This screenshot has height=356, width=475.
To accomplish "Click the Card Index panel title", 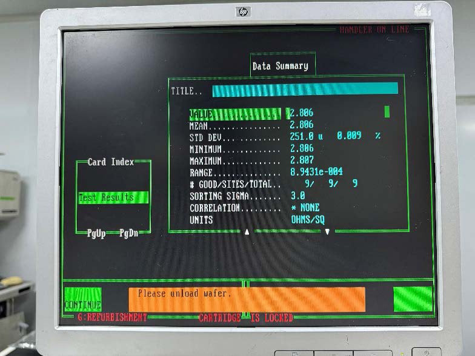I will 110,162.
